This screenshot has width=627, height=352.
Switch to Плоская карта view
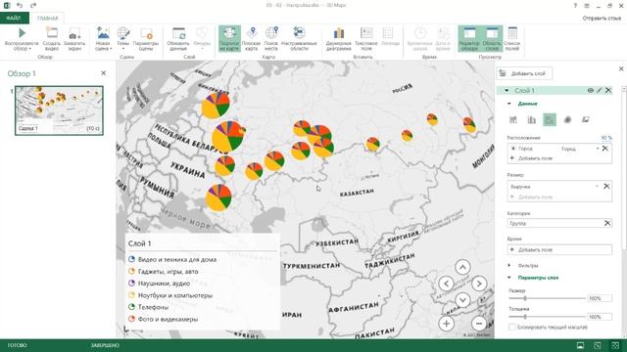(x=251, y=39)
